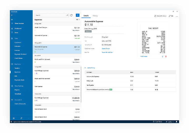This screenshot has width=189, height=133.
Task: Toggle the hamburger navigation menu
Action: (x=12, y=20)
